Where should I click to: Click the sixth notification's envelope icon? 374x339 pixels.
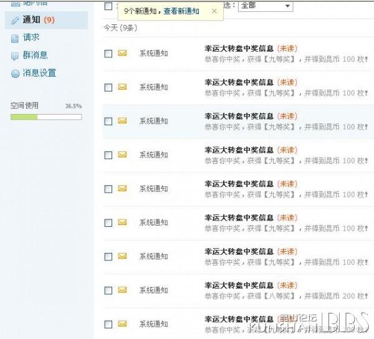click(122, 222)
